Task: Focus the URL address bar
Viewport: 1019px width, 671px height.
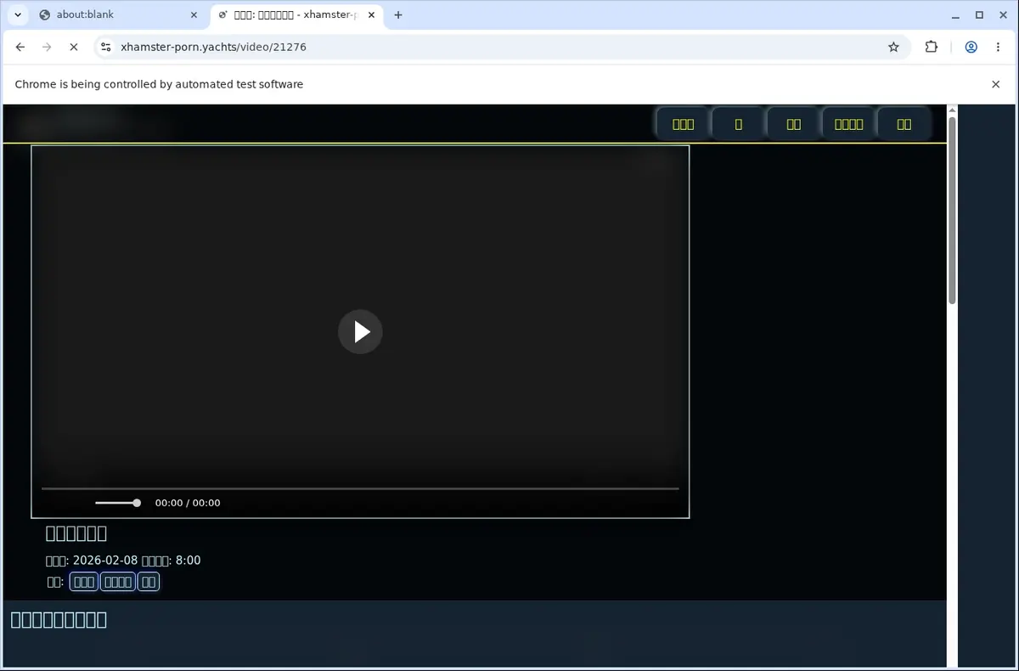Action: (501, 48)
